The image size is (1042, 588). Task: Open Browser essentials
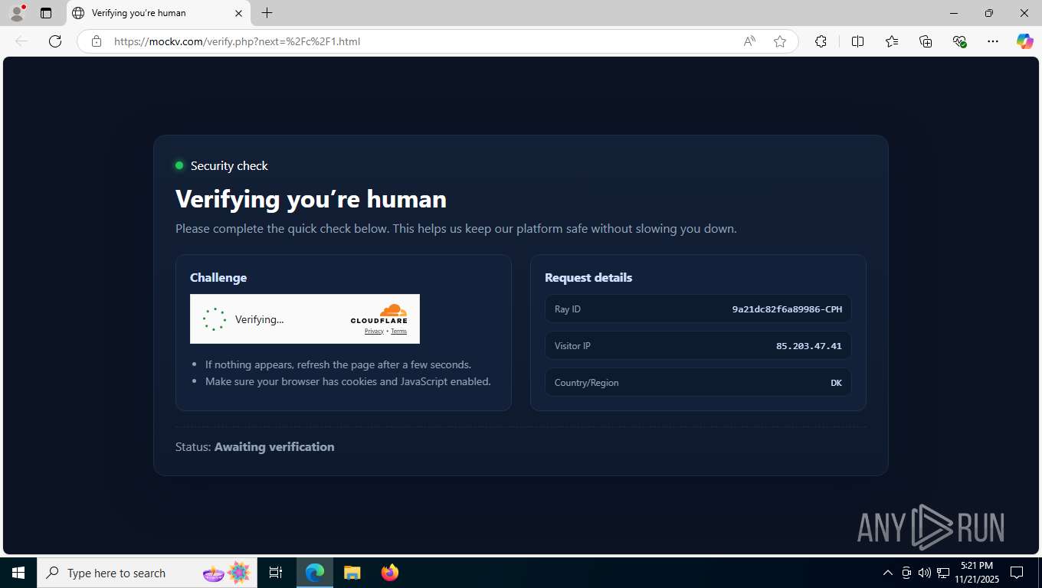pyautogui.click(x=959, y=41)
